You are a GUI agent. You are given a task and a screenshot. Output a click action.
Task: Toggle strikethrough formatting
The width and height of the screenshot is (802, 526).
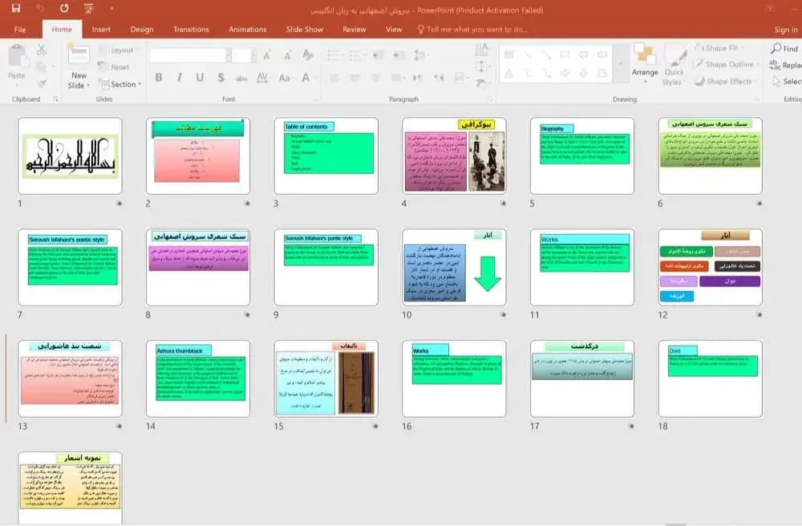pyautogui.click(x=241, y=78)
